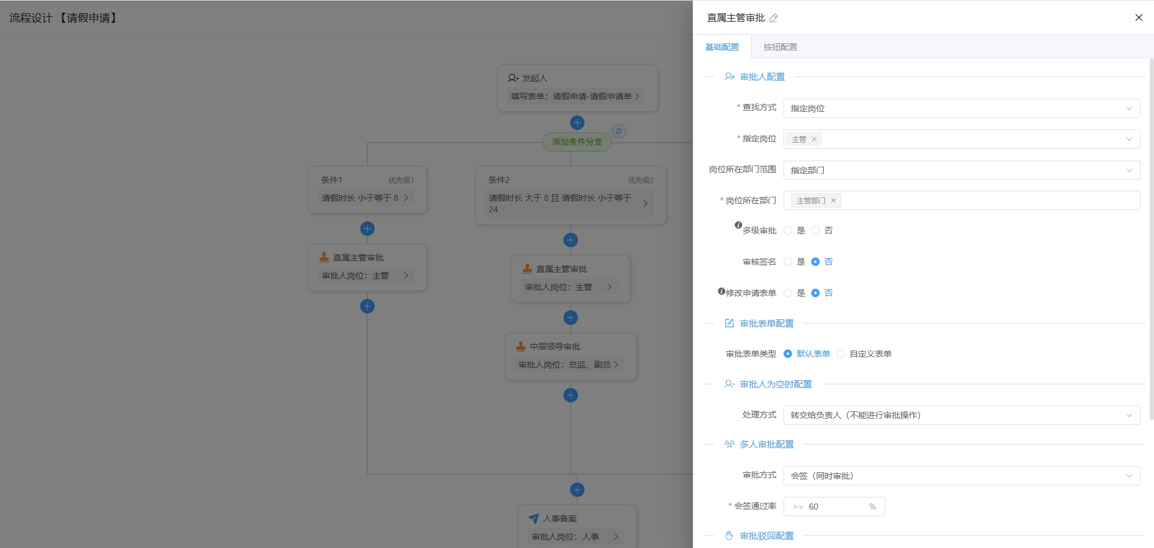Screen dimensions: 1154x548
Task: Click the 添加条件分支 button
Action: point(577,142)
